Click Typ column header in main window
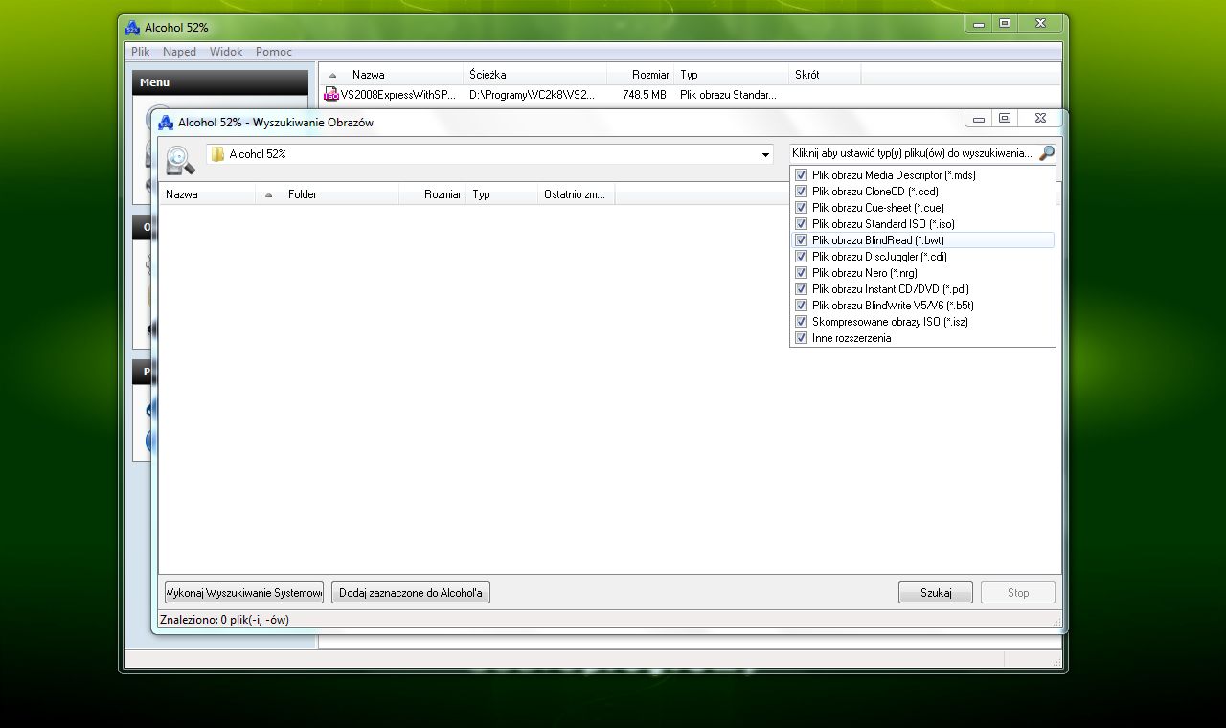Viewport: 1226px width, 728px height. click(x=731, y=75)
